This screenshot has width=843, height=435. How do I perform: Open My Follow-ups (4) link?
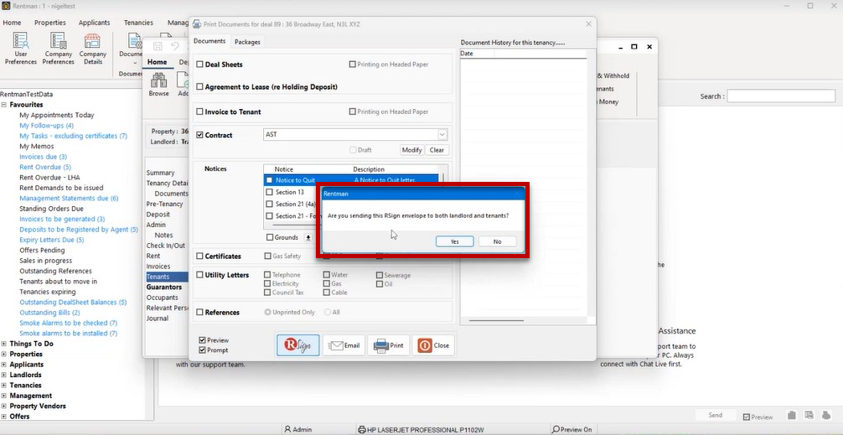pos(46,125)
